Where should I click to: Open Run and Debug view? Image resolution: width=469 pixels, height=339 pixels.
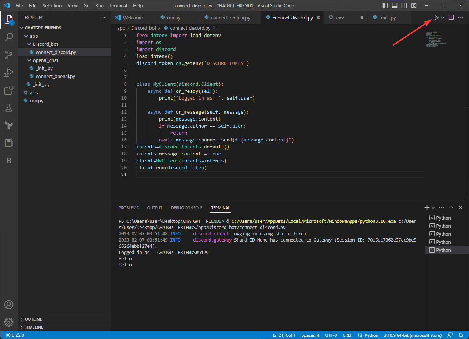click(x=9, y=73)
